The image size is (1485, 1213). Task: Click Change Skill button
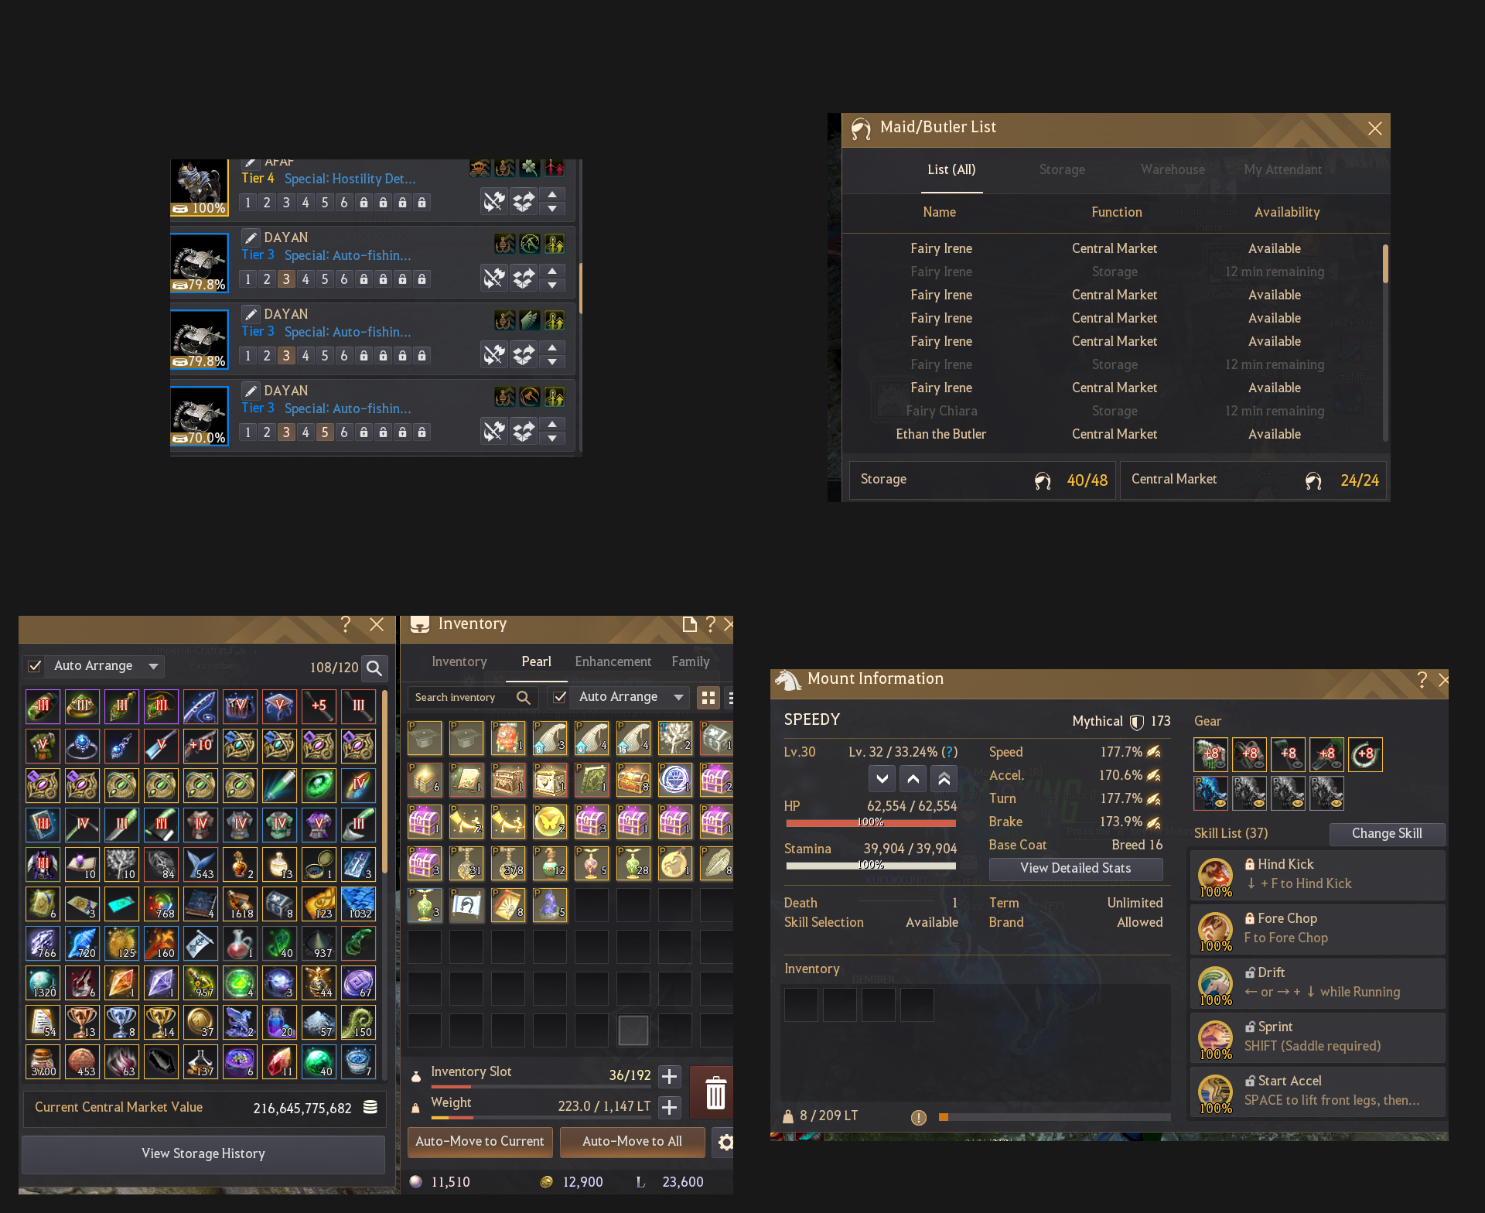click(1387, 834)
